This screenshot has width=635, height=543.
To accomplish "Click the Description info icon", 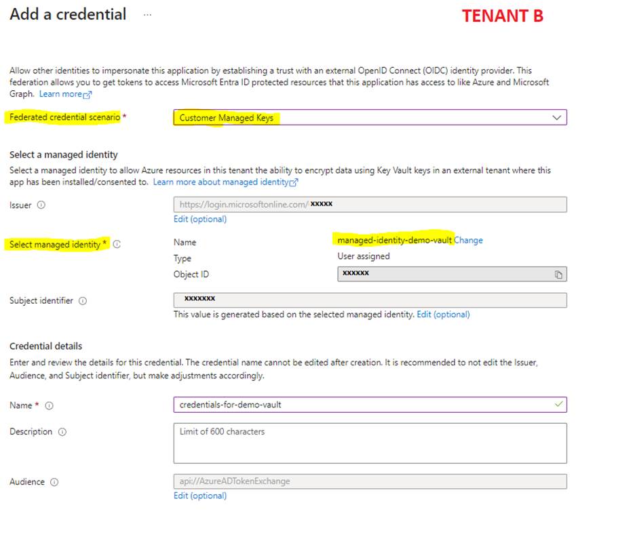I will point(62,432).
